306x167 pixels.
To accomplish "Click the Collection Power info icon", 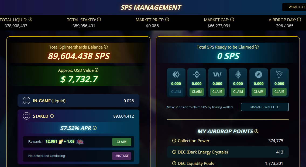I will click(174, 141).
